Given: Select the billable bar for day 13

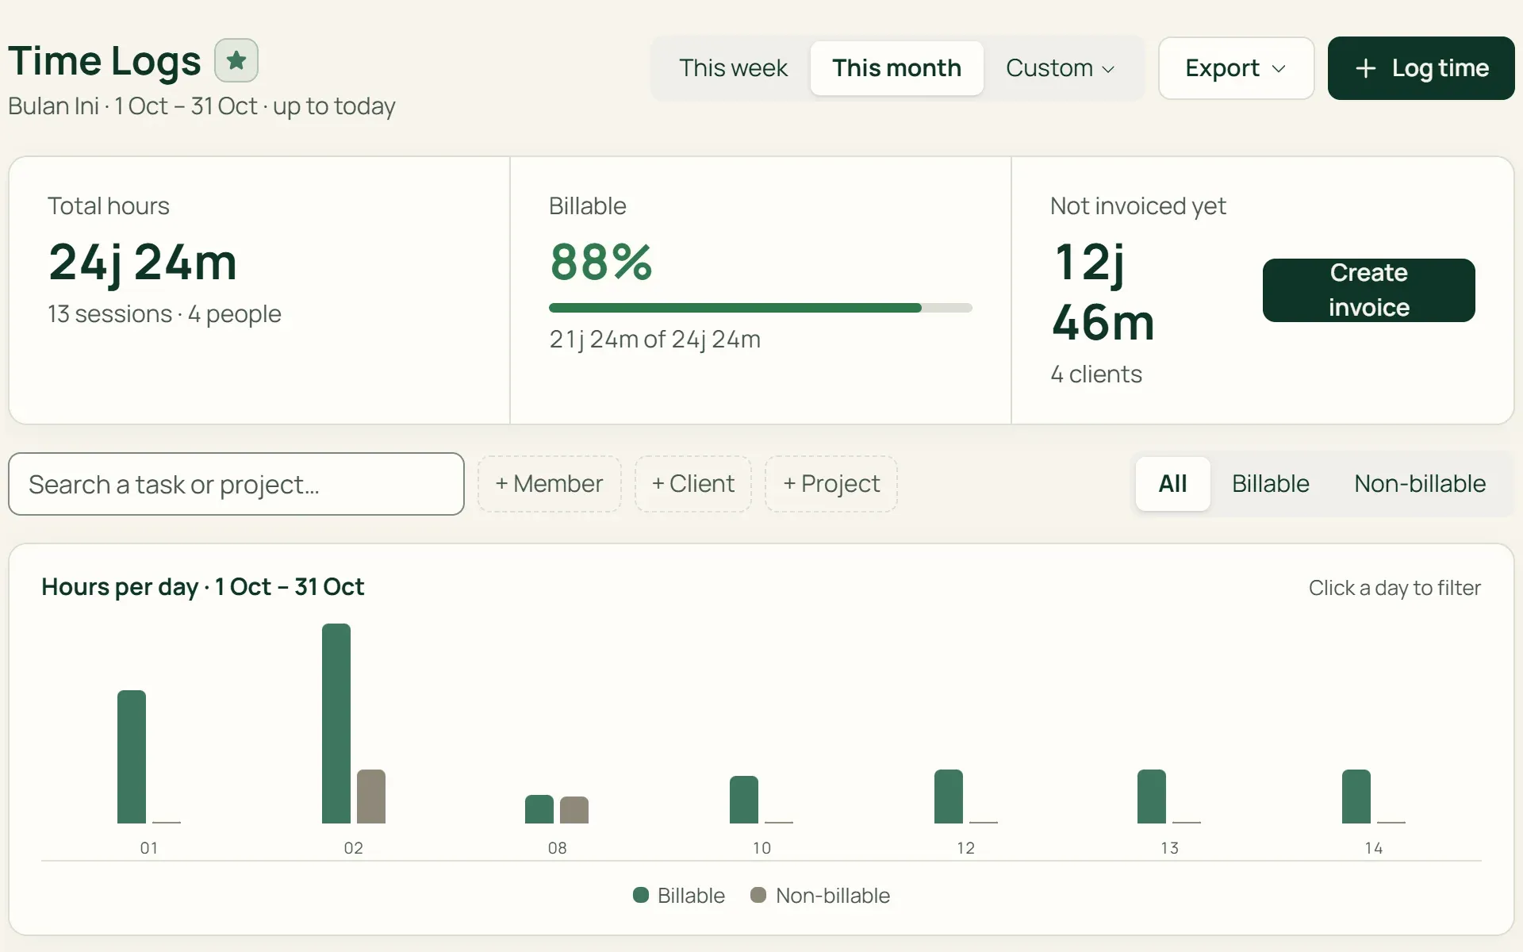Looking at the screenshot, I should 1152,797.
